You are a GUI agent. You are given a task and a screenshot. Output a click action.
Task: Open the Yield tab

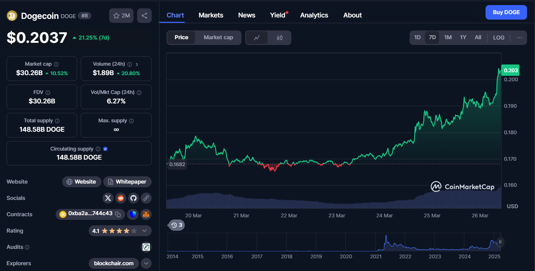tap(278, 15)
